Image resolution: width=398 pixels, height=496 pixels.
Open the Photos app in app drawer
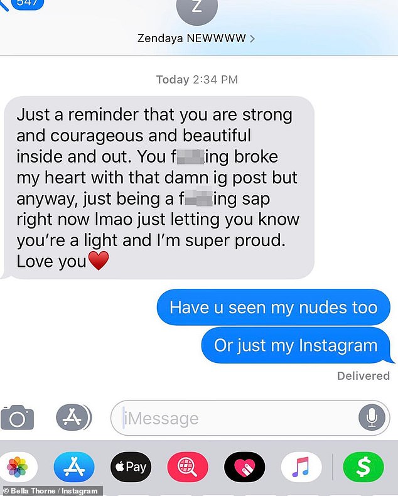click(x=18, y=466)
